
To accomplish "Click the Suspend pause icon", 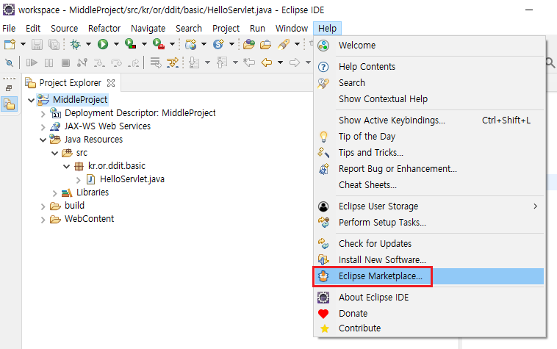I will point(48,63).
